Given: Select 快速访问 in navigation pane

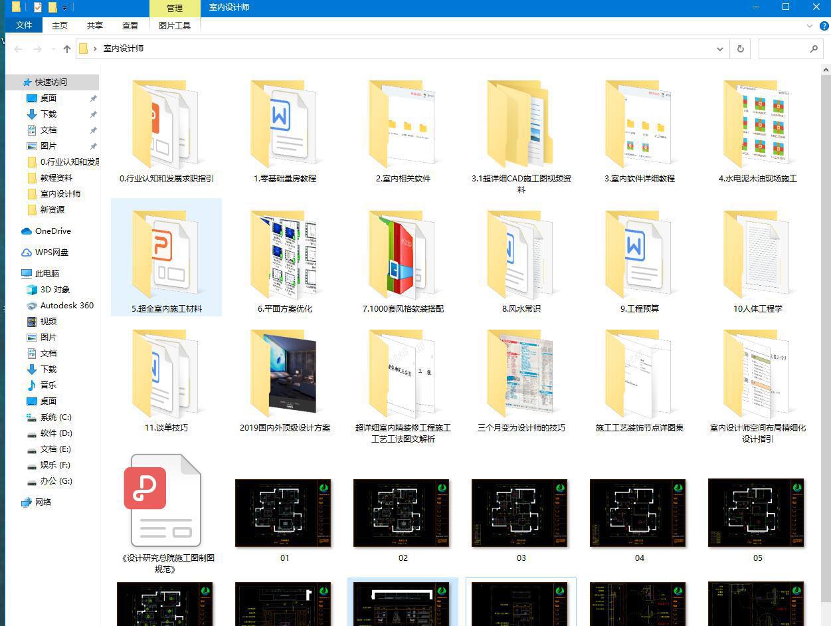Looking at the screenshot, I should (x=51, y=82).
